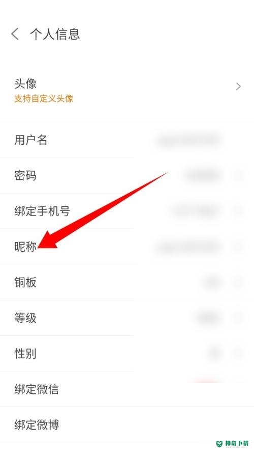Open 绑定手机号 phone binding
Image resolution: width=254 pixels, height=453 pixels.
tap(127, 211)
